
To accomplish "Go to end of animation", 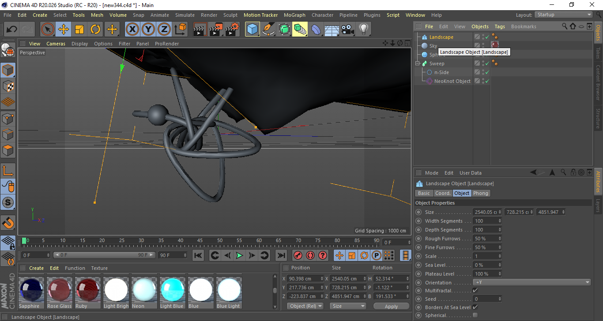I will pyautogui.click(x=281, y=255).
